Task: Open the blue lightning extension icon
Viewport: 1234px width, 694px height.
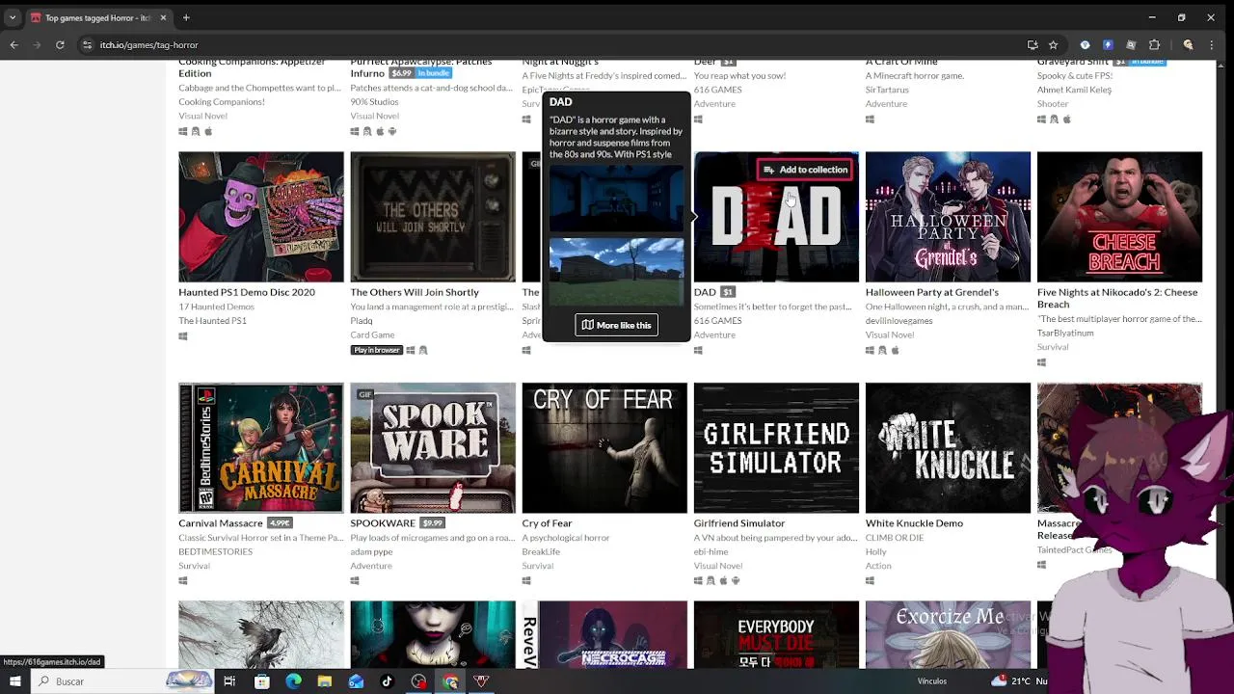Action: click(1108, 44)
